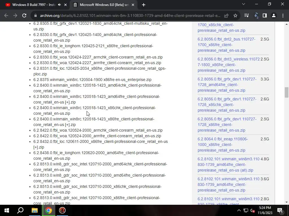
Task: Download 6.2.8064.0.fbl_eeap zip file
Action: point(223,145)
